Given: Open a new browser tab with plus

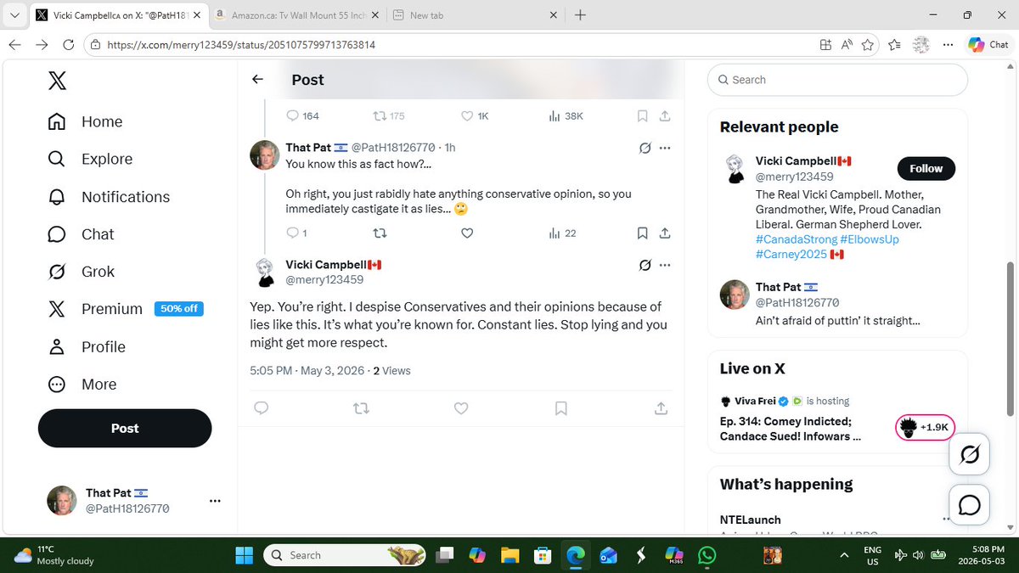Looking at the screenshot, I should click(580, 15).
